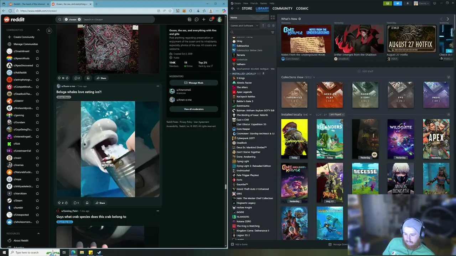Viewport: 456px width, 256px height.
Task: Refresh the Edge browser page
Action: (10, 11)
